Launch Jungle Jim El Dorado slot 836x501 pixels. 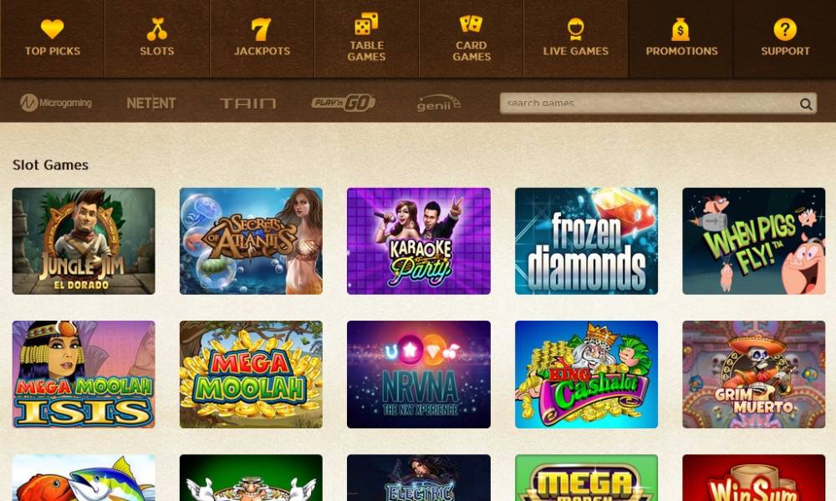tap(84, 240)
